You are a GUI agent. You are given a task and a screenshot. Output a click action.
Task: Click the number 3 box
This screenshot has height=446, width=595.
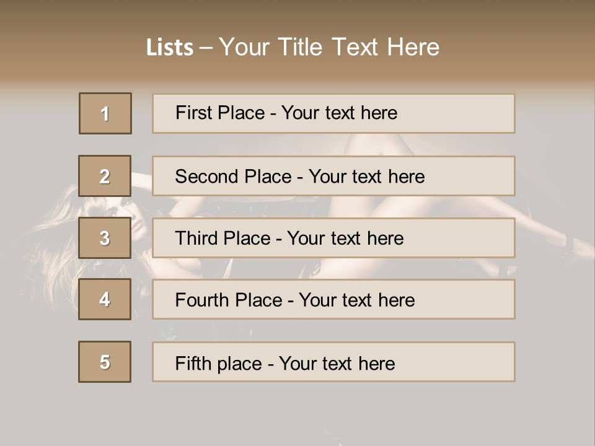[105, 238]
